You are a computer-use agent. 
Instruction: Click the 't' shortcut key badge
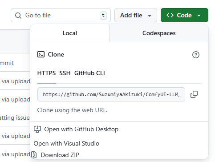(x=103, y=15)
